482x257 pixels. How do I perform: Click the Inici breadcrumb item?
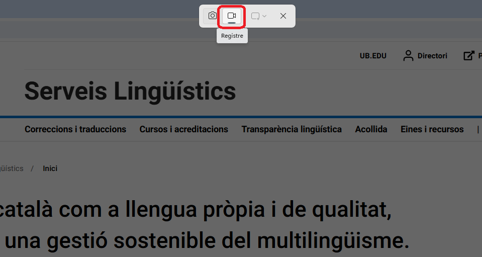point(50,168)
